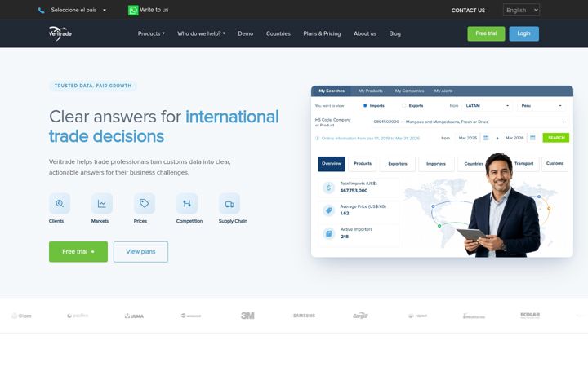This screenshot has height=367, width=588.
Task: Open the Demo menu item
Action: click(246, 33)
